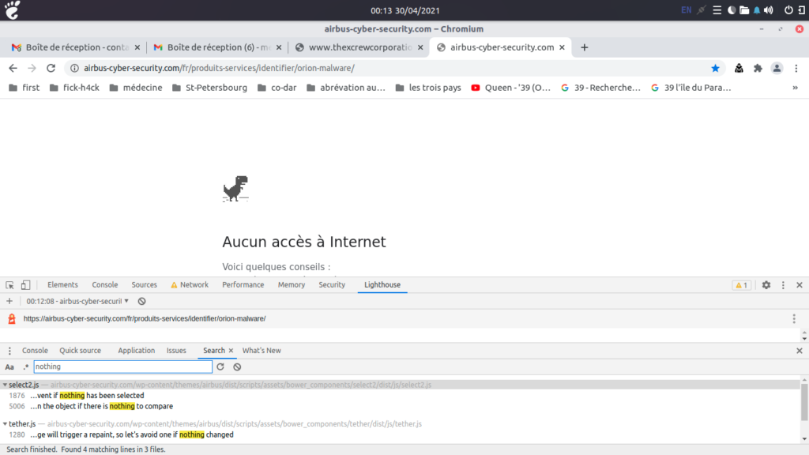Screen dimensions: 809x455
Task: Go back to the previous page
Action: pos(13,68)
